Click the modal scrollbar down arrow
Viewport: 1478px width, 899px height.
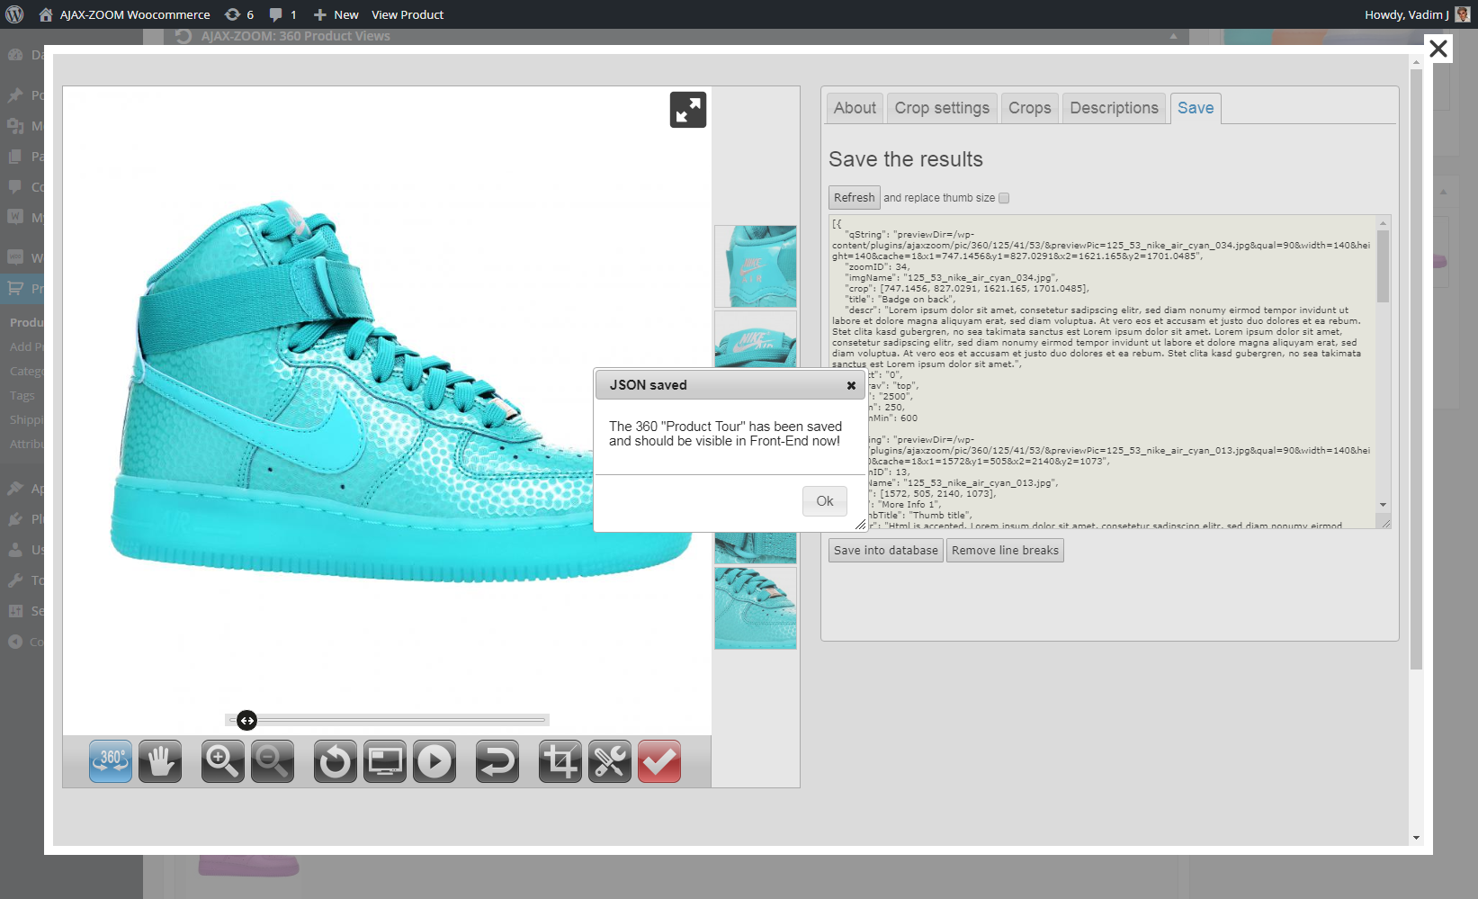[1416, 838]
